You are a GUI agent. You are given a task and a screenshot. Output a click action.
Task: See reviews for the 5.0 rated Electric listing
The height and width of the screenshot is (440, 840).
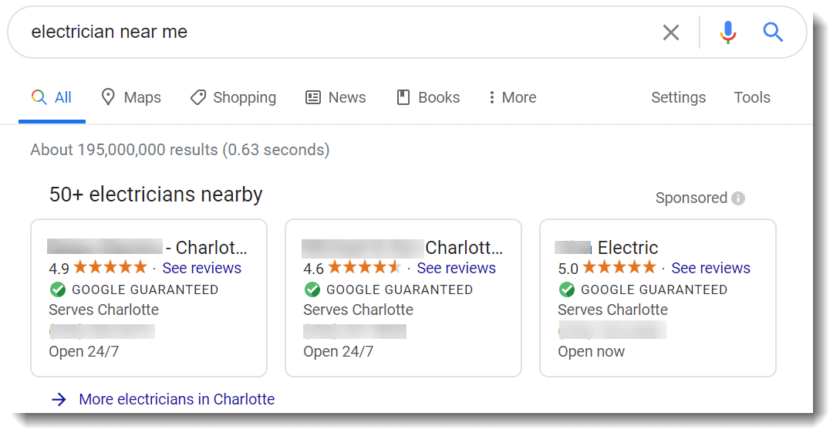tap(711, 268)
